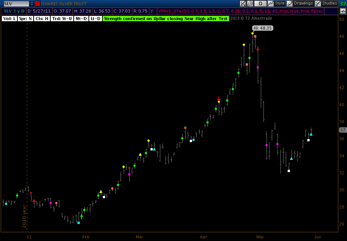Click the Trd: St-U label
Screen dimensions: 347x241
pyautogui.click(x=62, y=19)
